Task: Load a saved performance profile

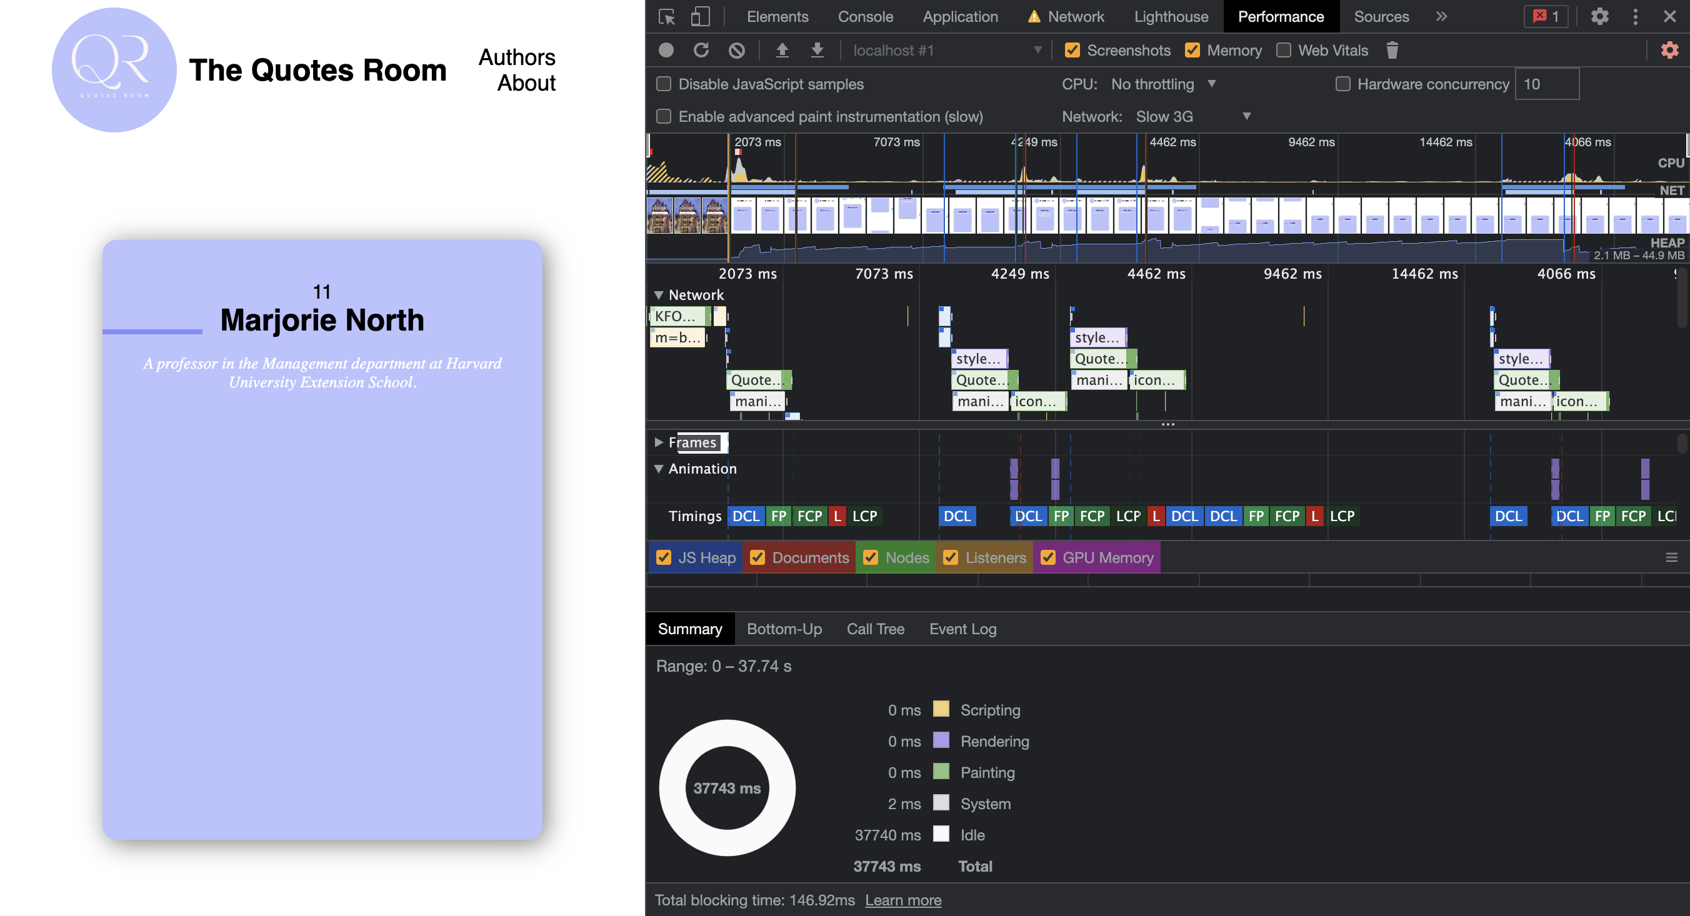Action: (x=782, y=50)
